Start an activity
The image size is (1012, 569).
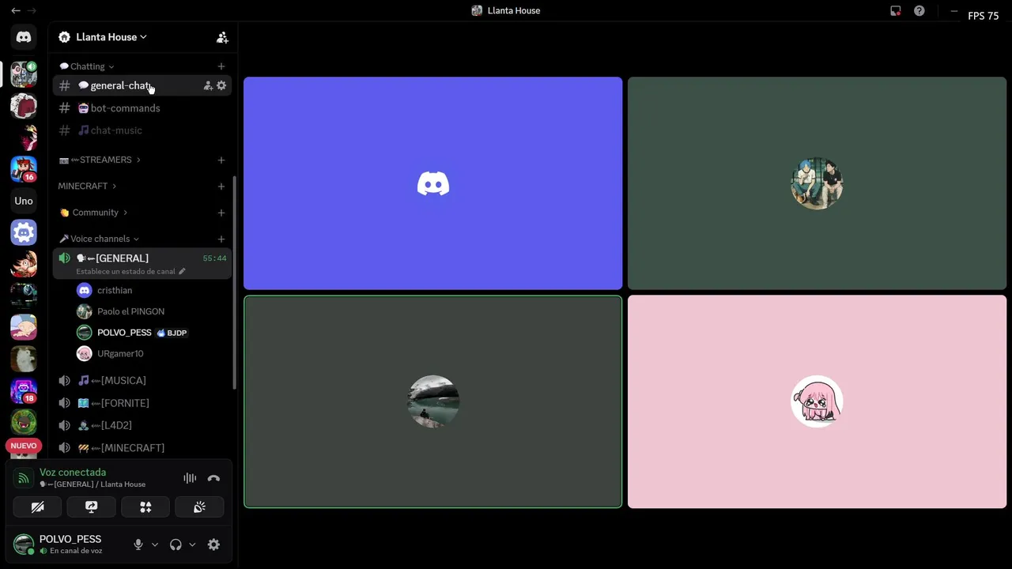pyautogui.click(x=145, y=507)
